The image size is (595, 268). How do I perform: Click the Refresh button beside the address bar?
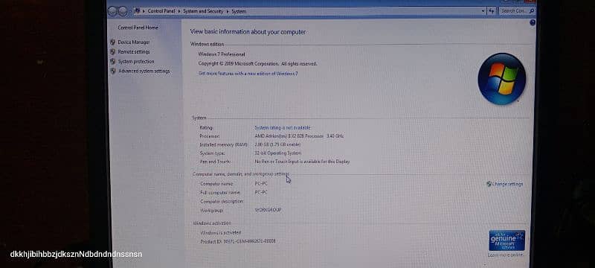(492, 11)
